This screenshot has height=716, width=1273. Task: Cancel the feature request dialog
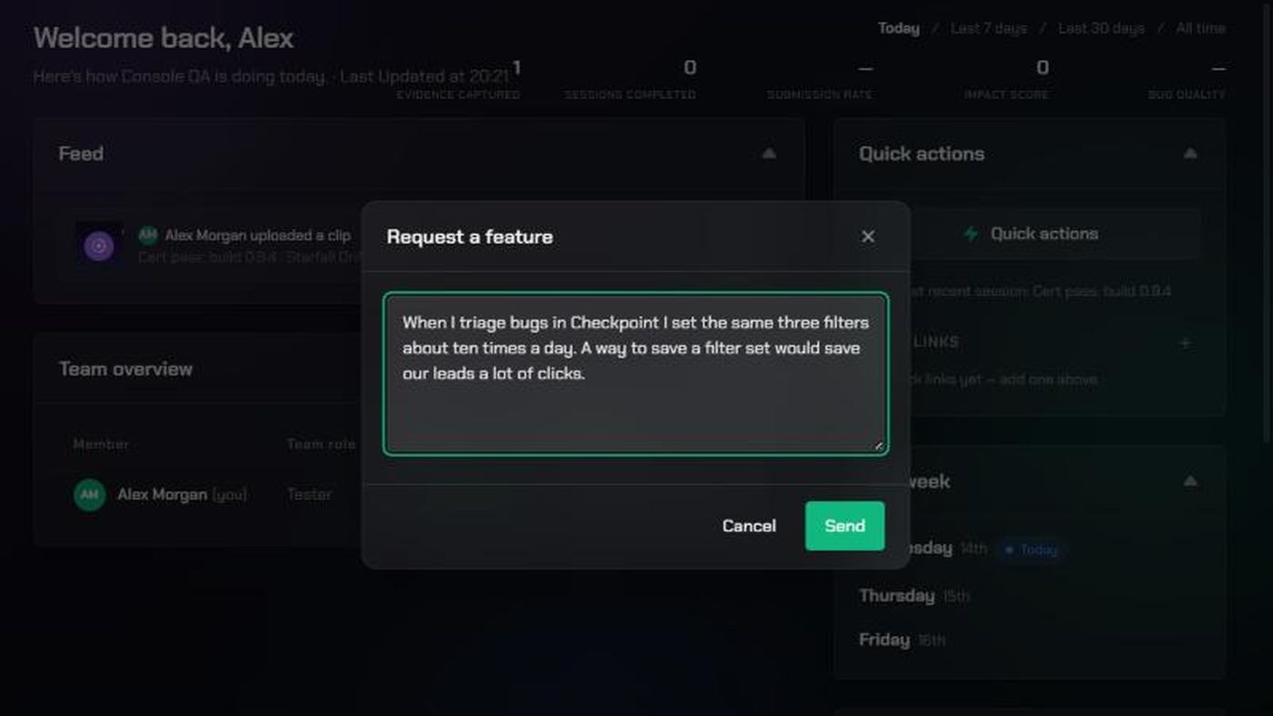click(x=749, y=526)
